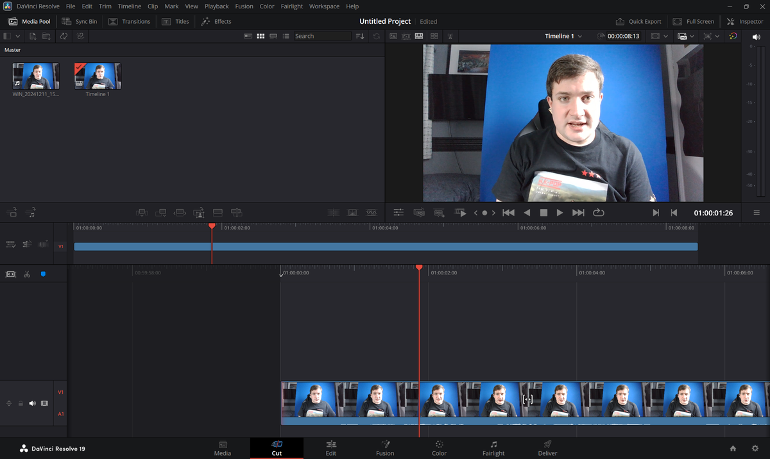
Task: Mute audio with the speaker icon
Action: point(756,36)
